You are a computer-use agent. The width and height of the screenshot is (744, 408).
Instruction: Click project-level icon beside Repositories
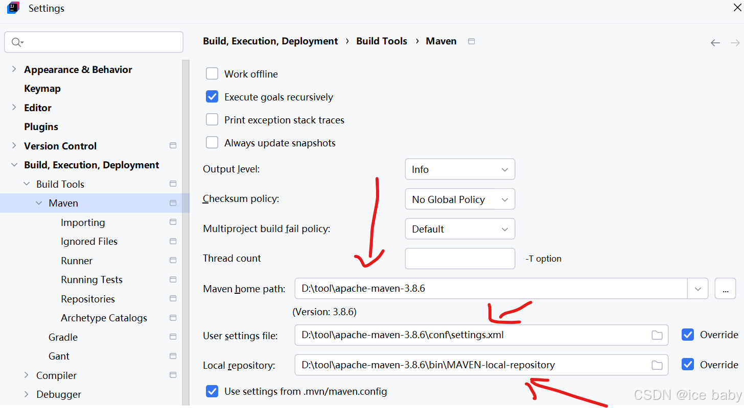173,299
